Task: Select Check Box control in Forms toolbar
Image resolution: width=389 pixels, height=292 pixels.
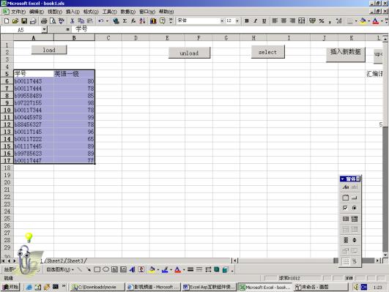Action: (345, 208)
